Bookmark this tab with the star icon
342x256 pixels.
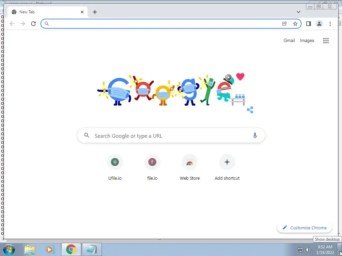(x=295, y=24)
